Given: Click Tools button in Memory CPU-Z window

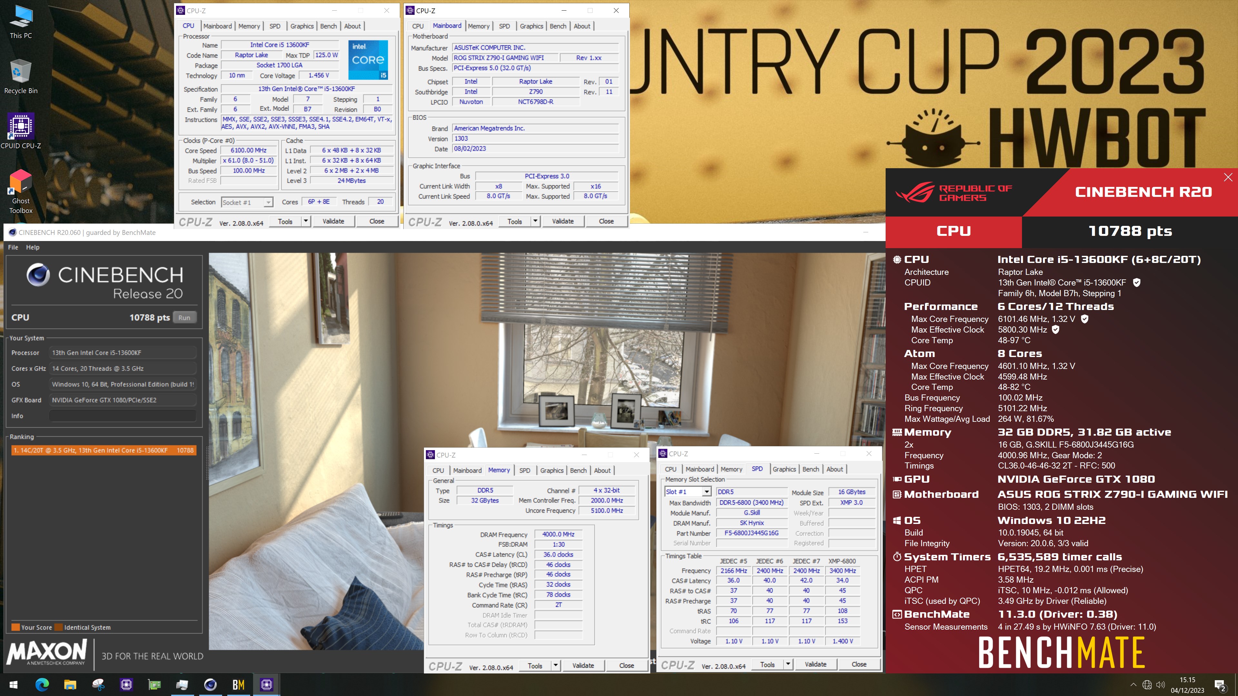Looking at the screenshot, I should [x=535, y=665].
